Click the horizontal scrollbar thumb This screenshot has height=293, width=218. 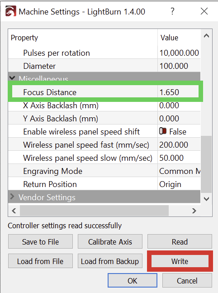94,211
